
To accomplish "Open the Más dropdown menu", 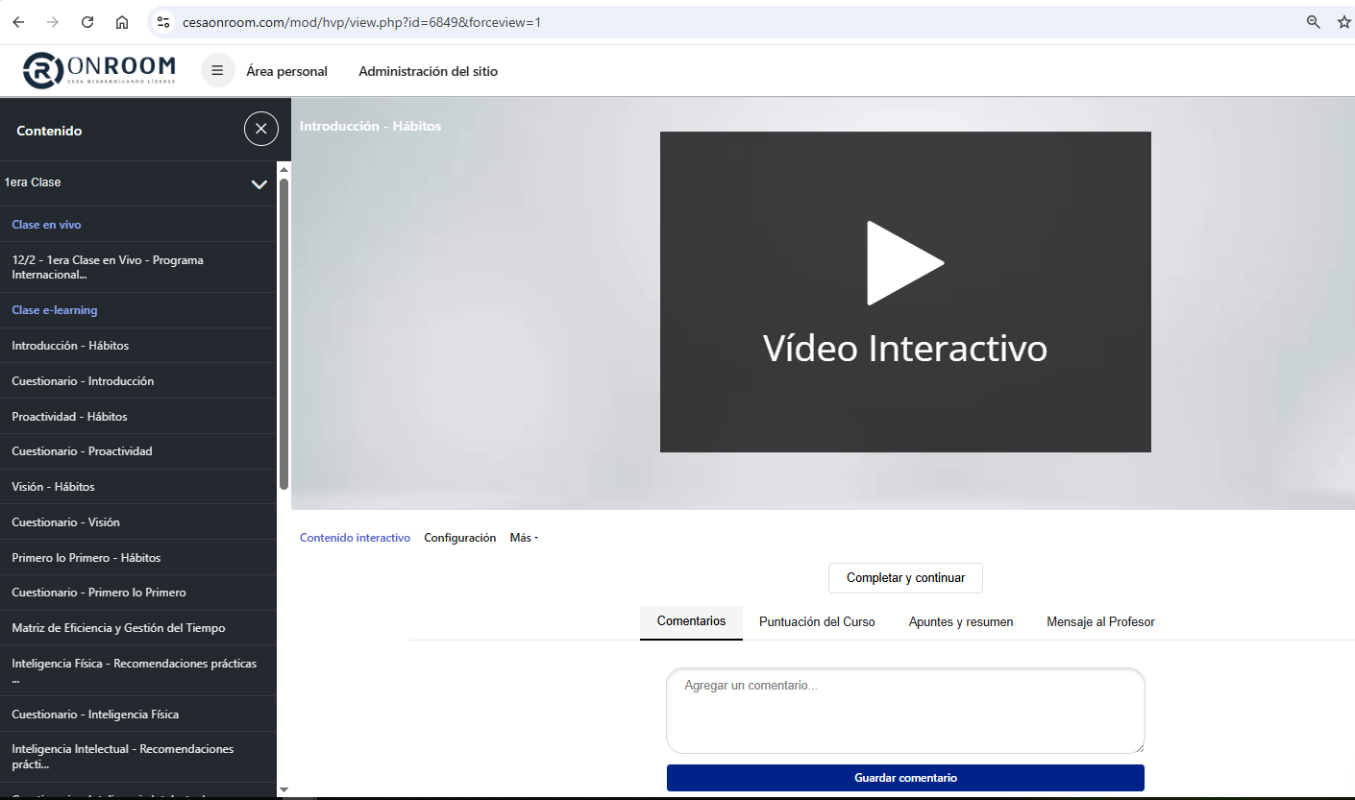I will [524, 538].
